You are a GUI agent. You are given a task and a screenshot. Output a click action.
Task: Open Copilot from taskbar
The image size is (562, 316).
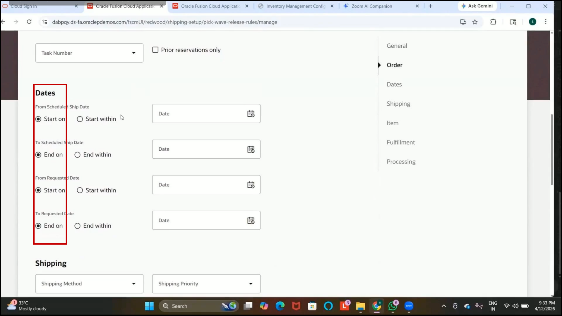264,306
